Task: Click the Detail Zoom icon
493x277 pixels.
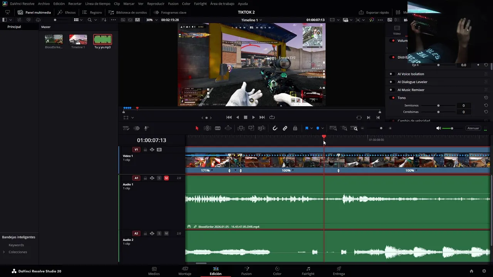Action: 344,128
